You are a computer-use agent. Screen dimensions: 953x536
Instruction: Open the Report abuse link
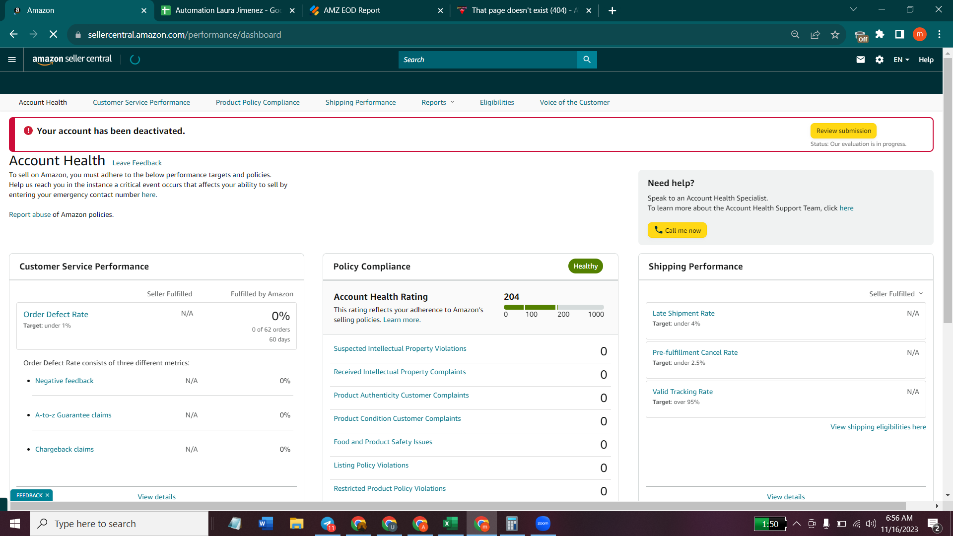coord(30,214)
